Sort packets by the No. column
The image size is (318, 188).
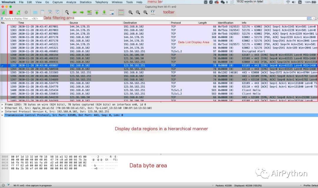tap(8, 23)
